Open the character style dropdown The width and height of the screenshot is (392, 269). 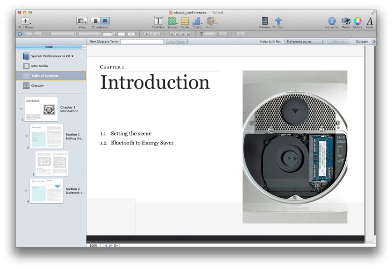coord(38,34)
